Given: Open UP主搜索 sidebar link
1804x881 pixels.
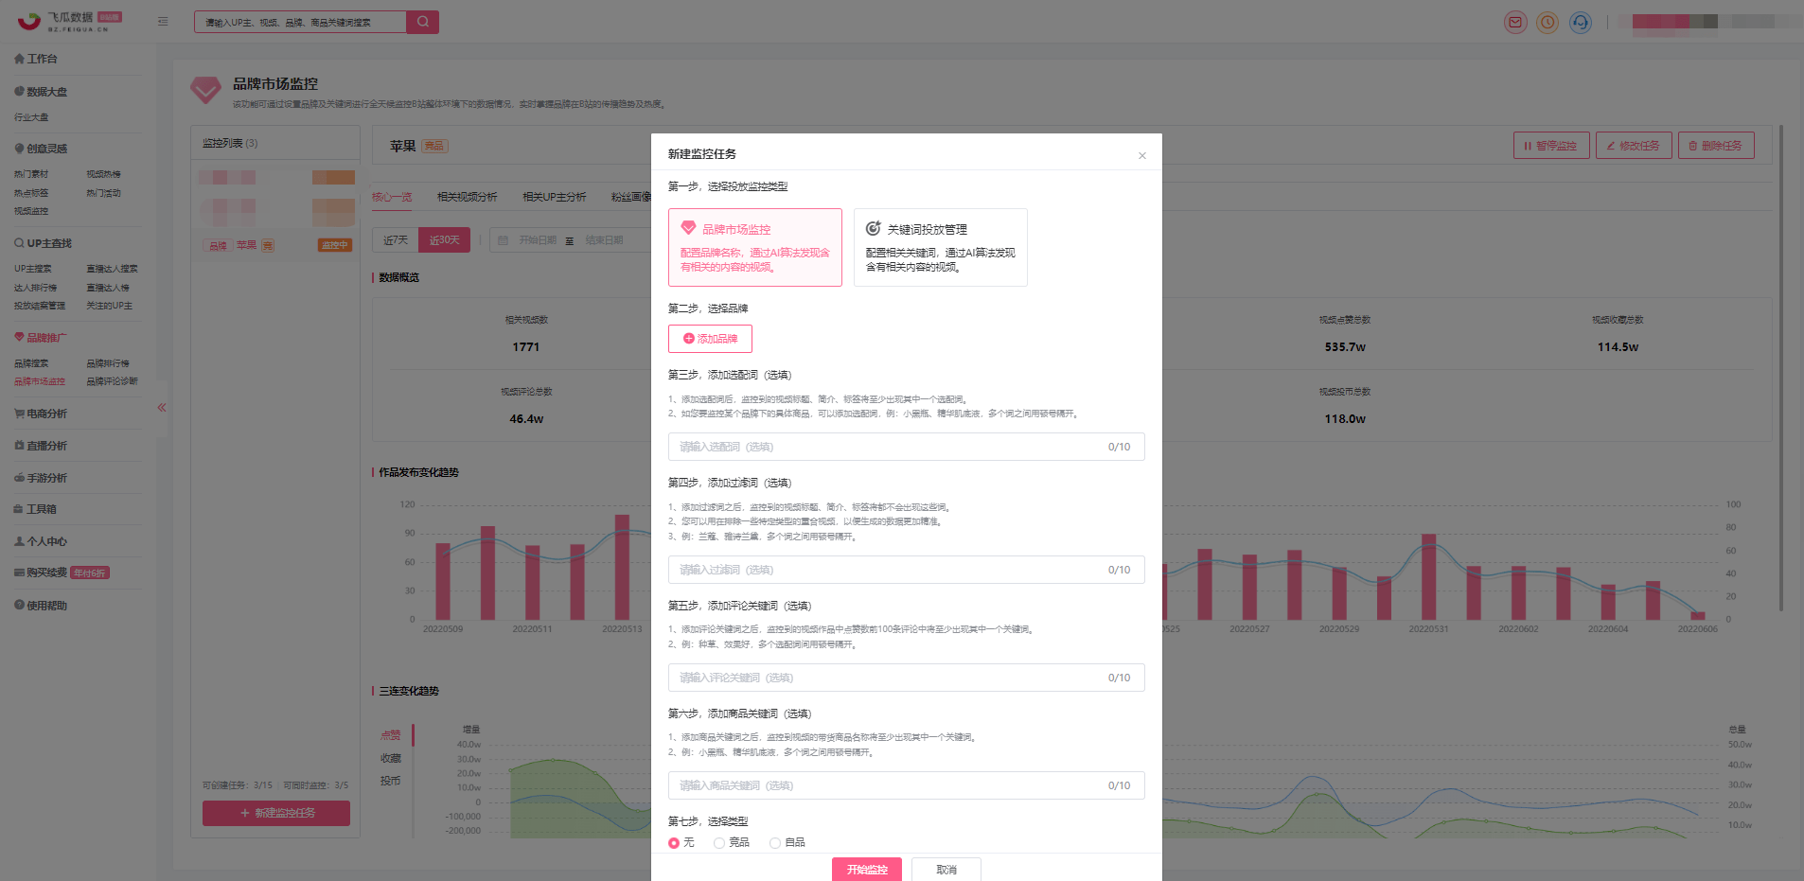Looking at the screenshot, I should (x=33, y=269).
